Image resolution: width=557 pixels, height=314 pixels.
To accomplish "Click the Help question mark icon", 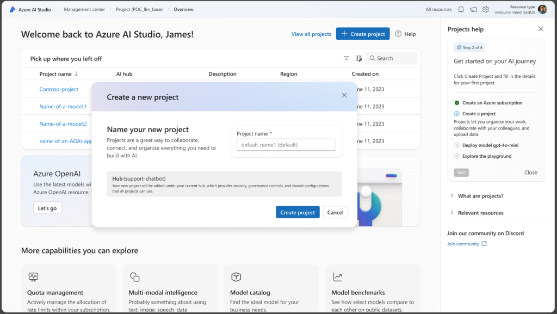I will (398, 34).
